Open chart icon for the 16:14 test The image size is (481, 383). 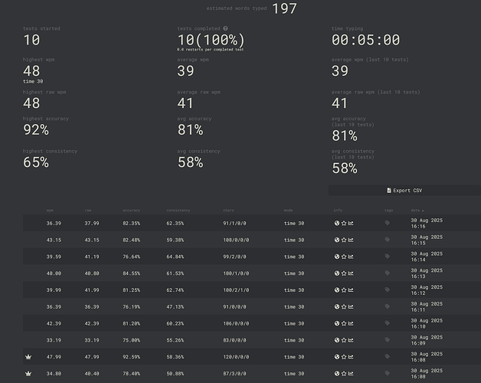pyautogui.click(x=351, y=257)
